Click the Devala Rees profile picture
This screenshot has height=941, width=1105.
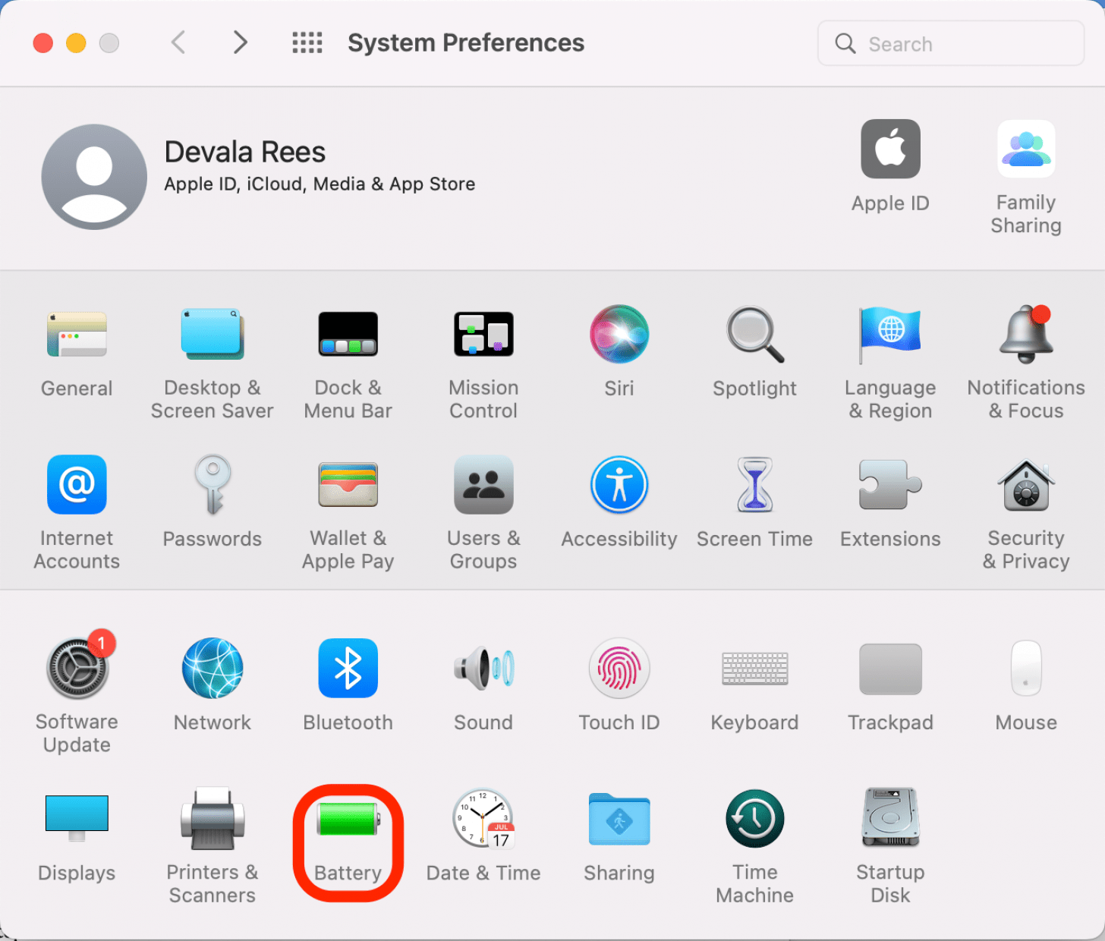click(94, 177)
